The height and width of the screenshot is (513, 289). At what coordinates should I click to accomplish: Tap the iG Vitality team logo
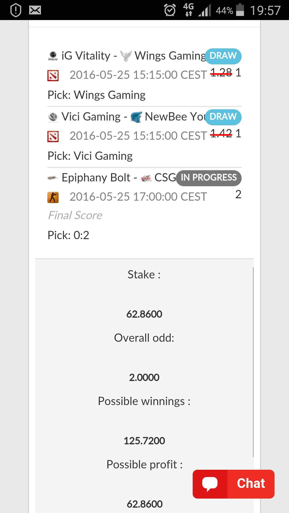click(53, 56)
